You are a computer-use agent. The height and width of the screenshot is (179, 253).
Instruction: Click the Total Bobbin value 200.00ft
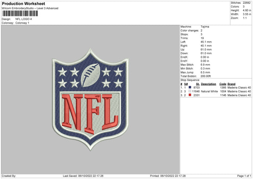click(206, 76)
